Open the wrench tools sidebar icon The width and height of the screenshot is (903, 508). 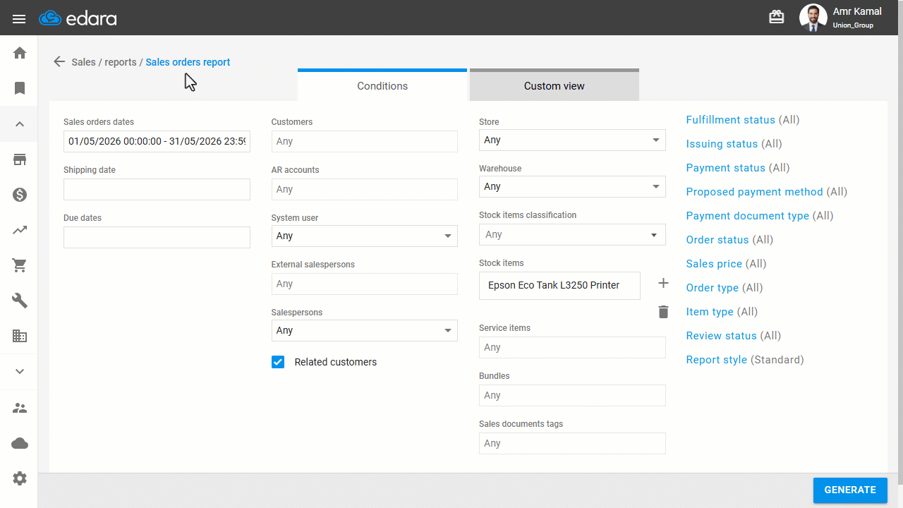[20, 301]
